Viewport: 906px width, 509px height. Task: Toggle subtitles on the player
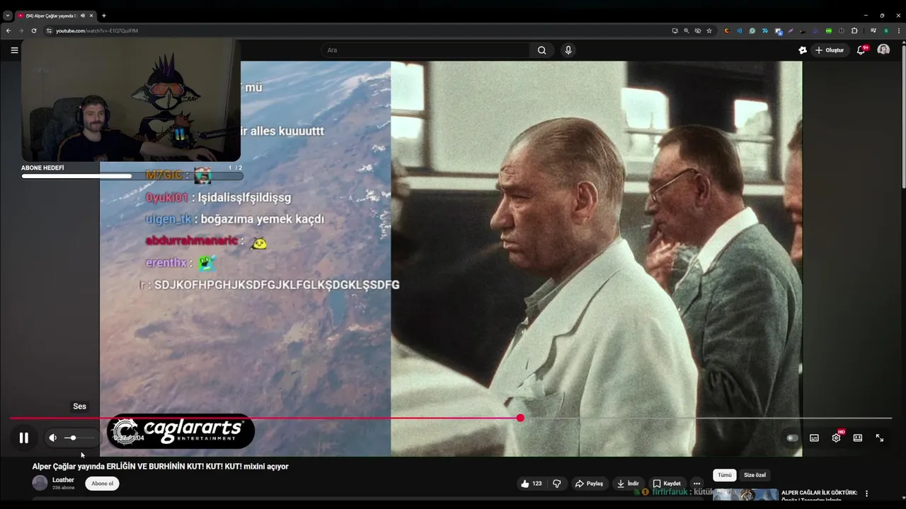coord(814,438)
